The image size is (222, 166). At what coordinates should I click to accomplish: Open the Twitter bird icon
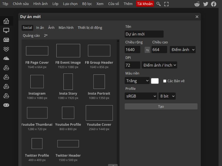pyautogui.click(x=206, y=4)
